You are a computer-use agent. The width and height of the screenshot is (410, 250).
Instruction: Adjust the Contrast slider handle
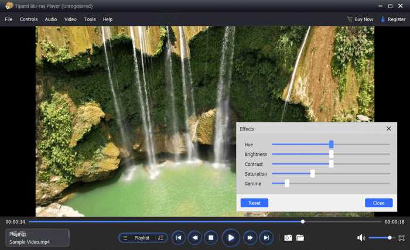pos(332,164)
